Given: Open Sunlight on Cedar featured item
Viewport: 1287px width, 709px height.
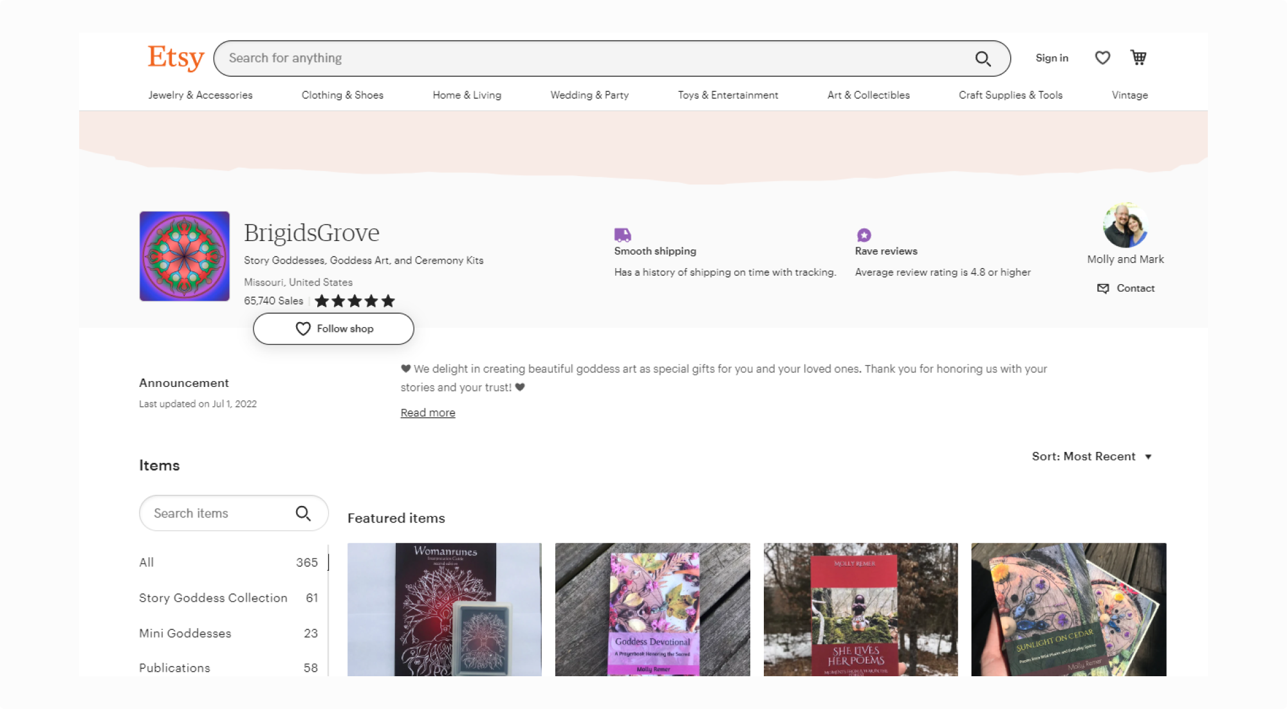Looking at the screenshot, I should coord(1069,609).
